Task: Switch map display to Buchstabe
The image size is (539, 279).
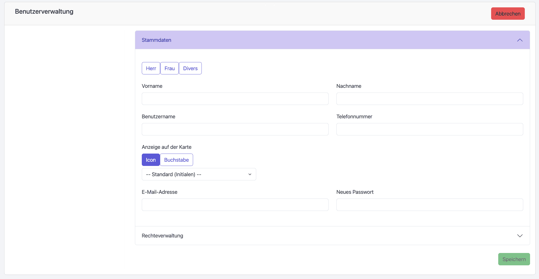Action: [x=176, y=160]
